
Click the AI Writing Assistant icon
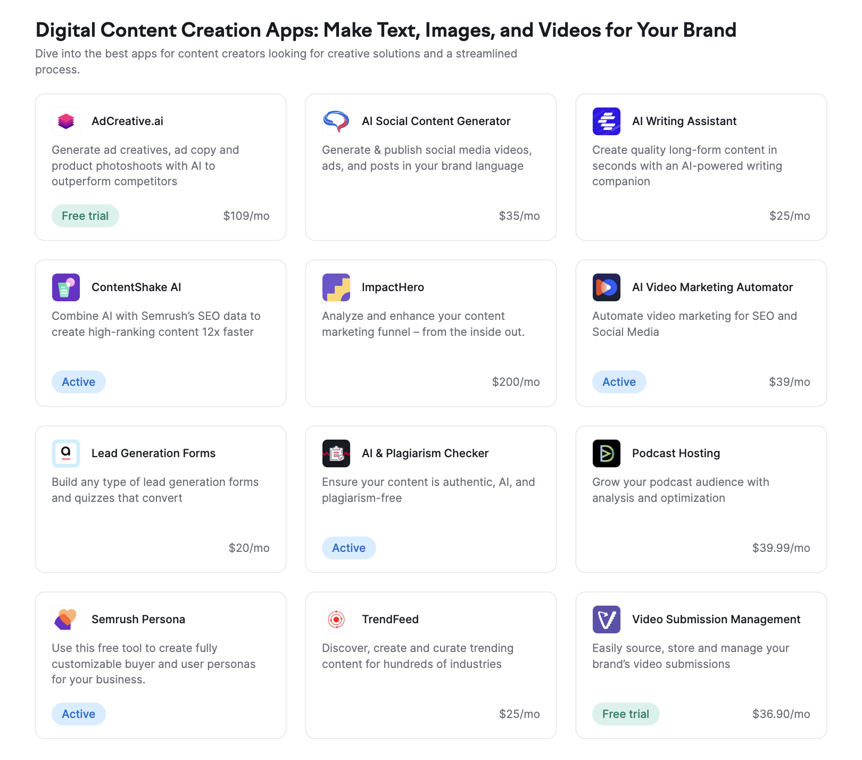tap(607, 121)
